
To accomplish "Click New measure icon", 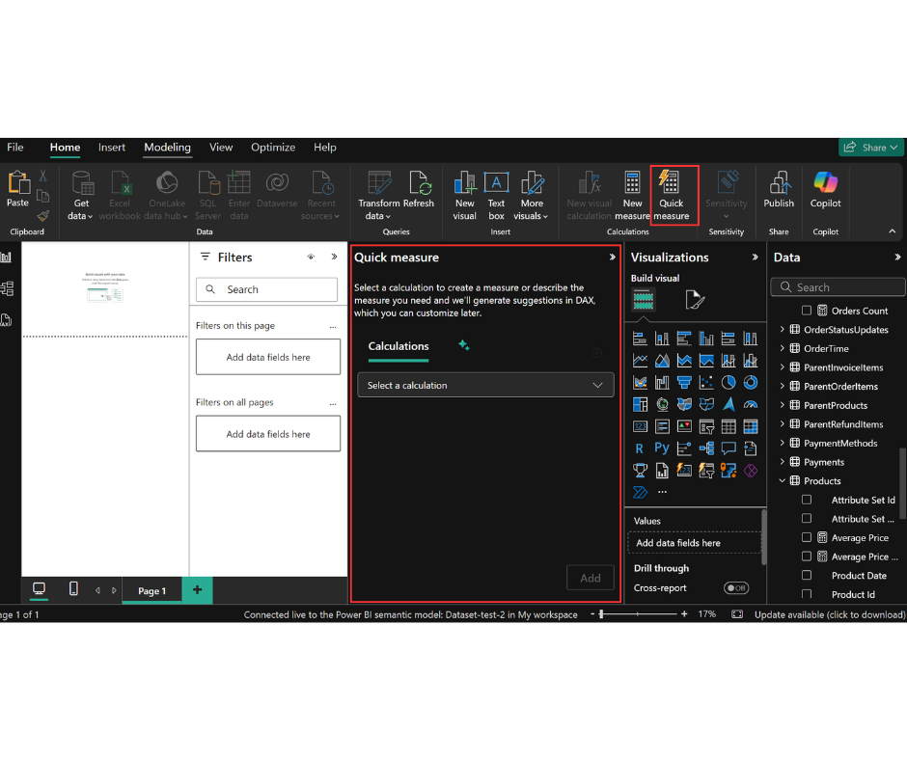I will click(x=632, y=183).
